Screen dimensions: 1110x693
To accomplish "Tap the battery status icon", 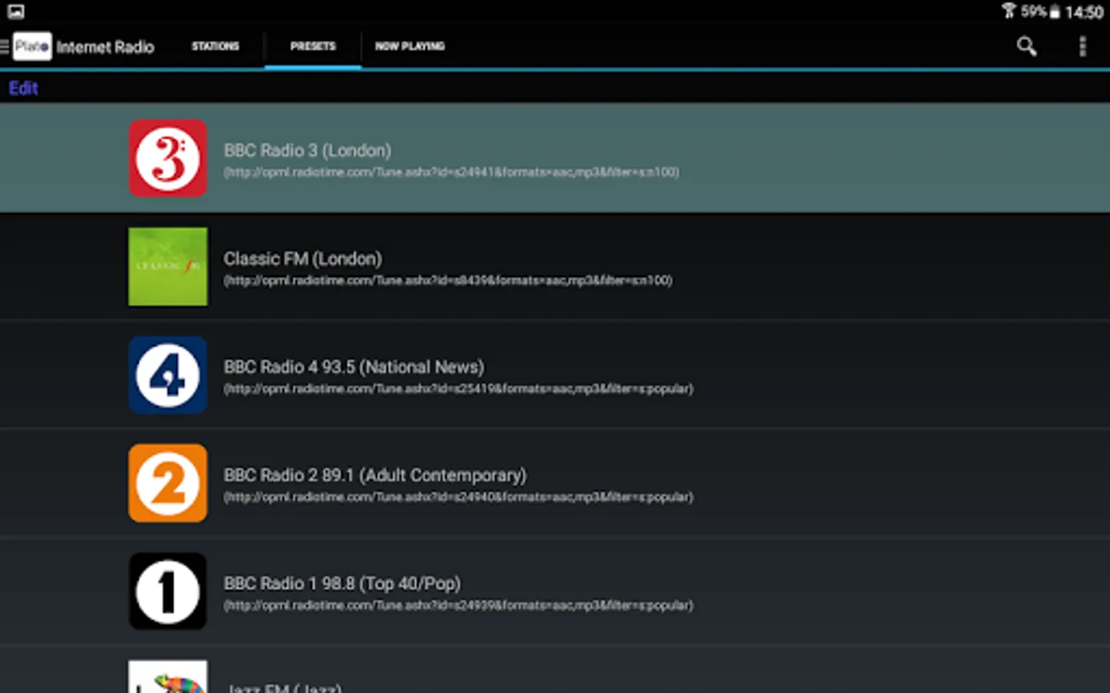I will pyautogui.click(x=1054, y=12).
